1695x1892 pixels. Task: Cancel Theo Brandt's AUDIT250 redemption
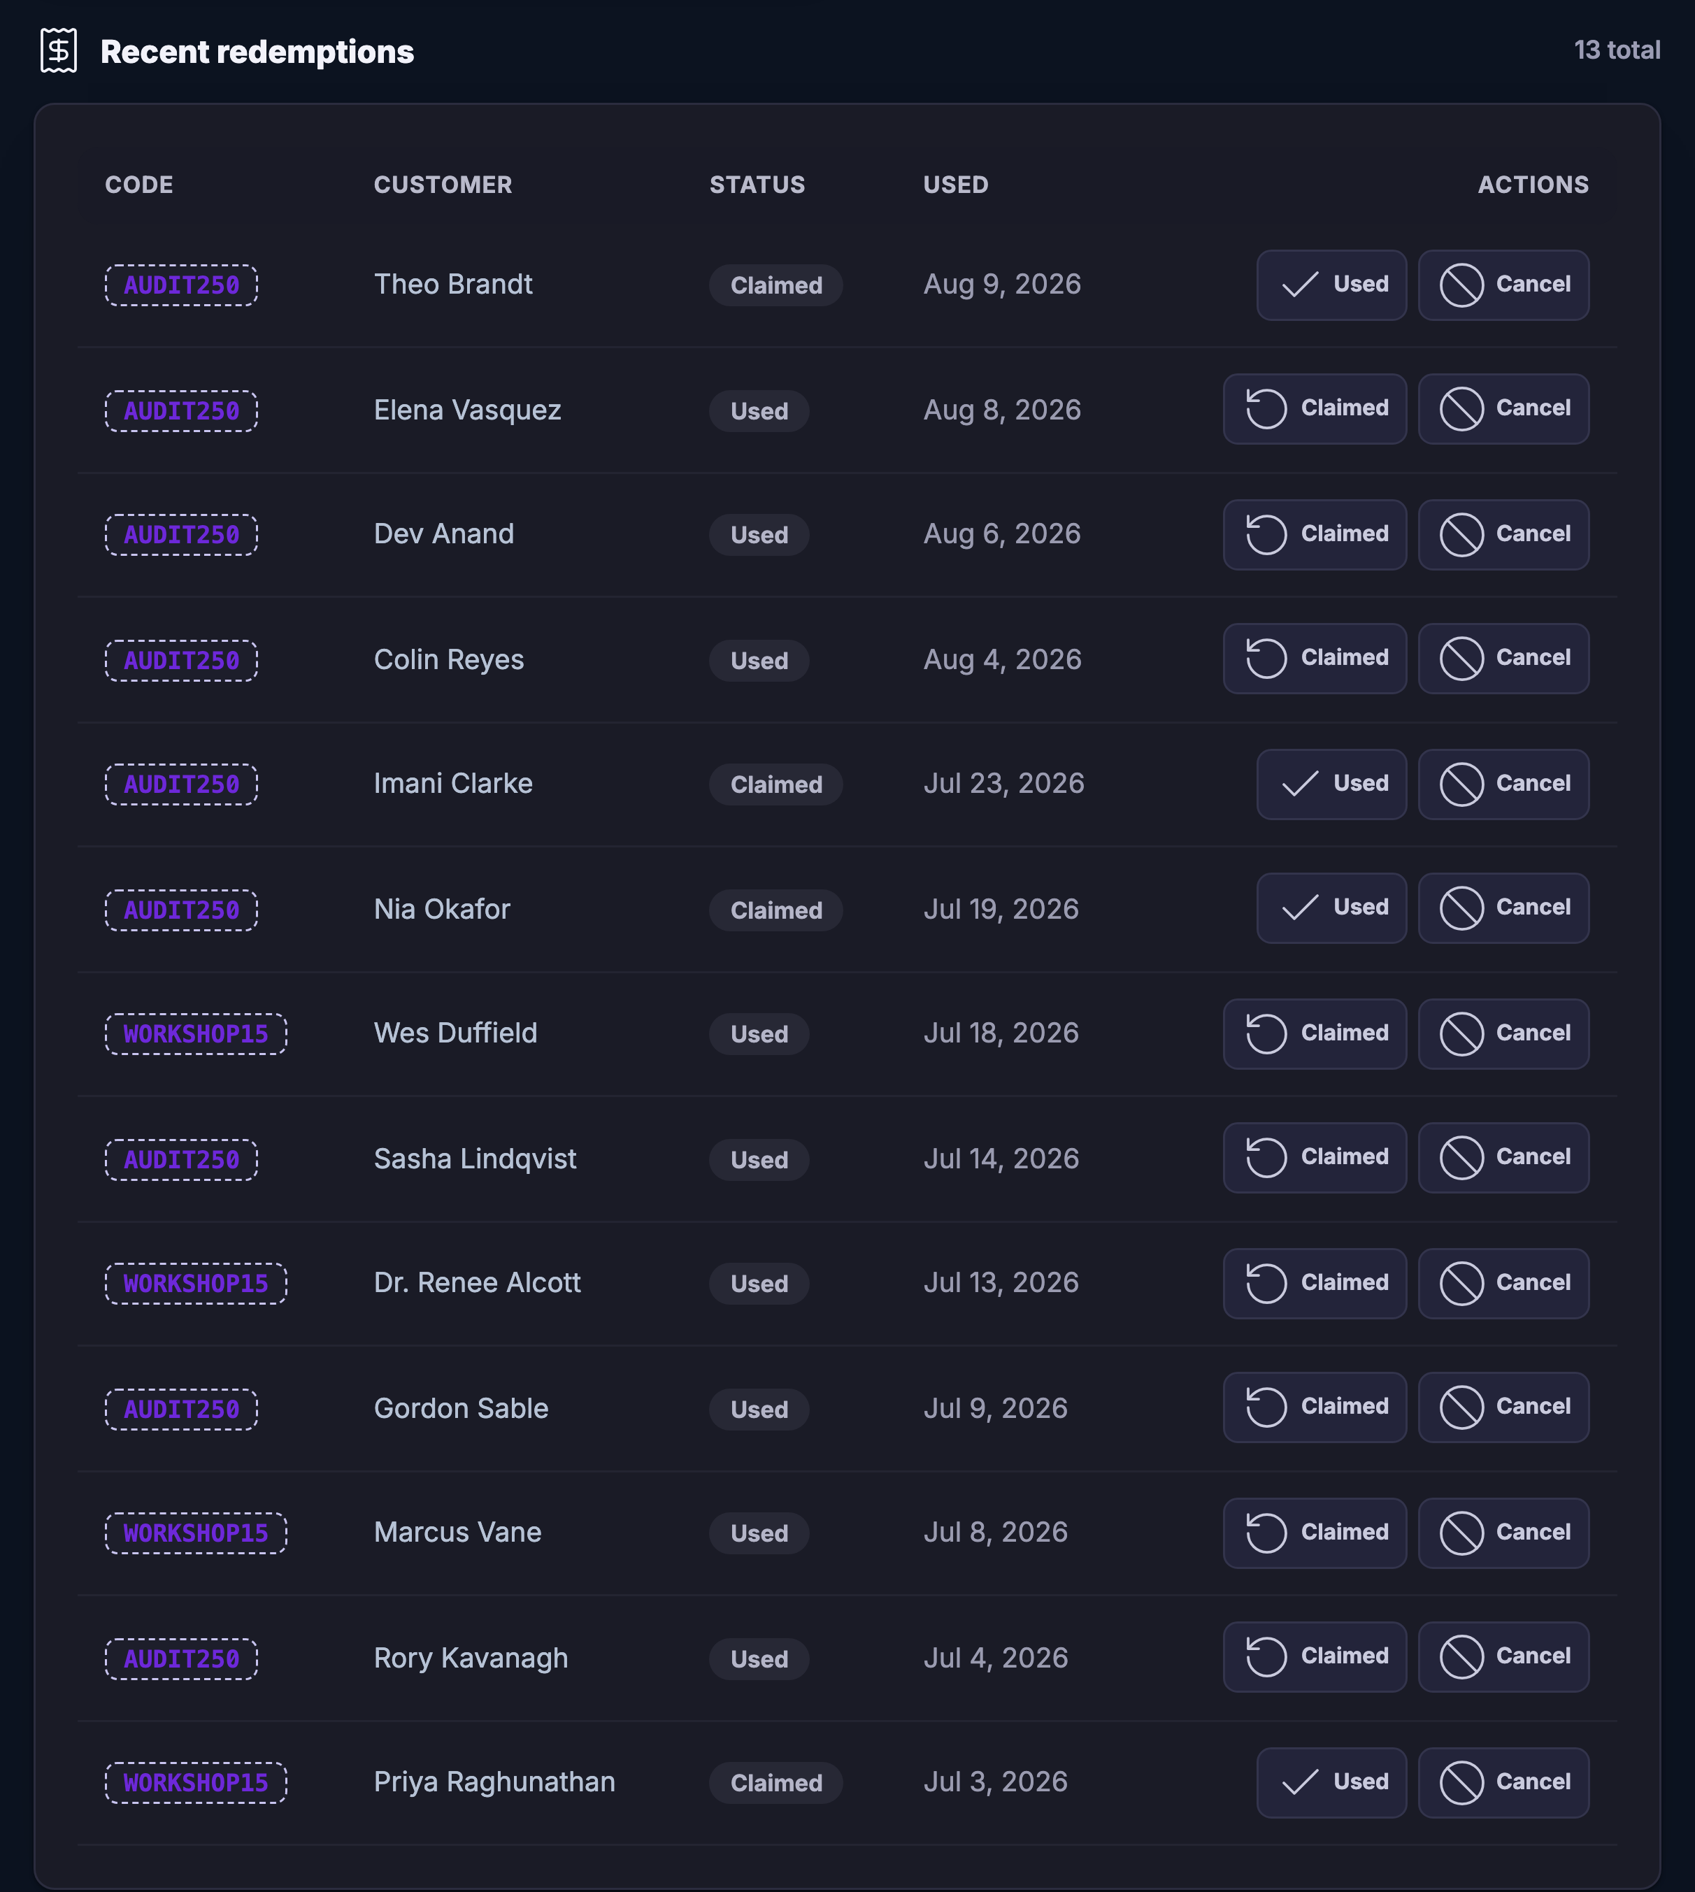tap(1503, 285)
